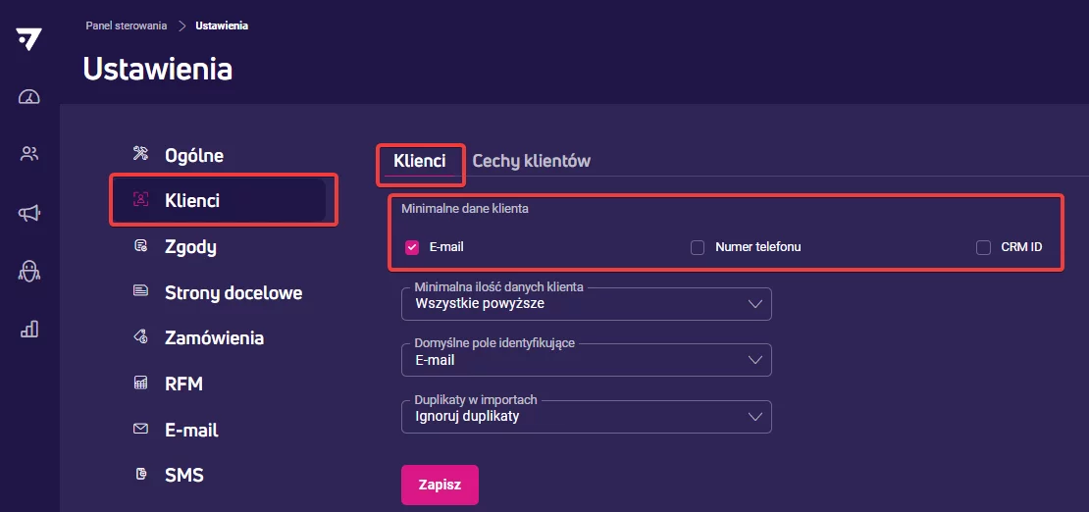Switch to the Cechy klientów tab

click(531, 161)
